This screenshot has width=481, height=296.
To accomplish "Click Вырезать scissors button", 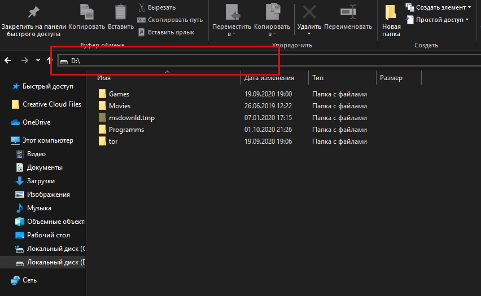I will (x=158, y=7).
